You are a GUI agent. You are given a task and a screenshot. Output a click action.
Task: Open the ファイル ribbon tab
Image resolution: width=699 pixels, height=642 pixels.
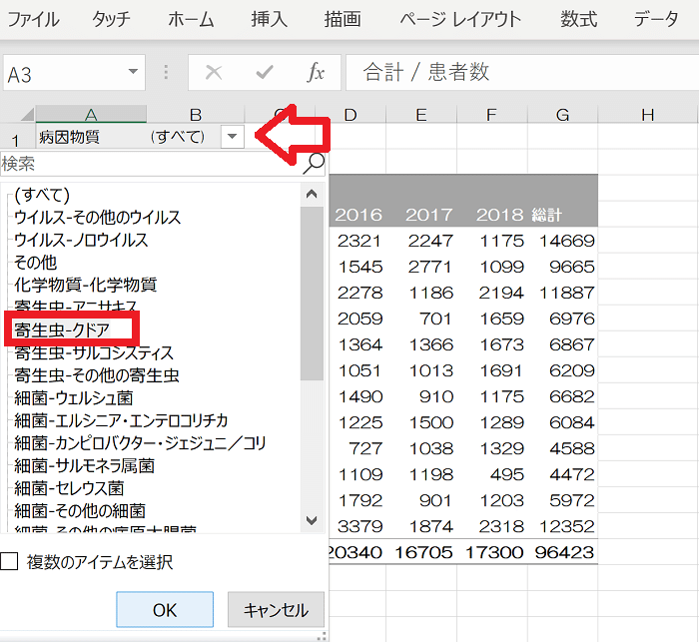point(33,20)
